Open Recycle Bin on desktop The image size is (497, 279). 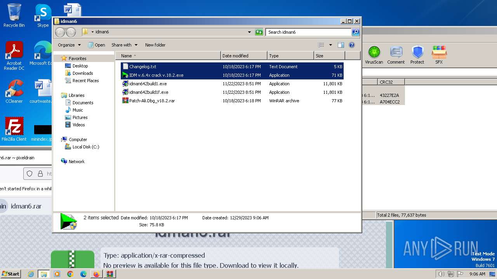14,15
